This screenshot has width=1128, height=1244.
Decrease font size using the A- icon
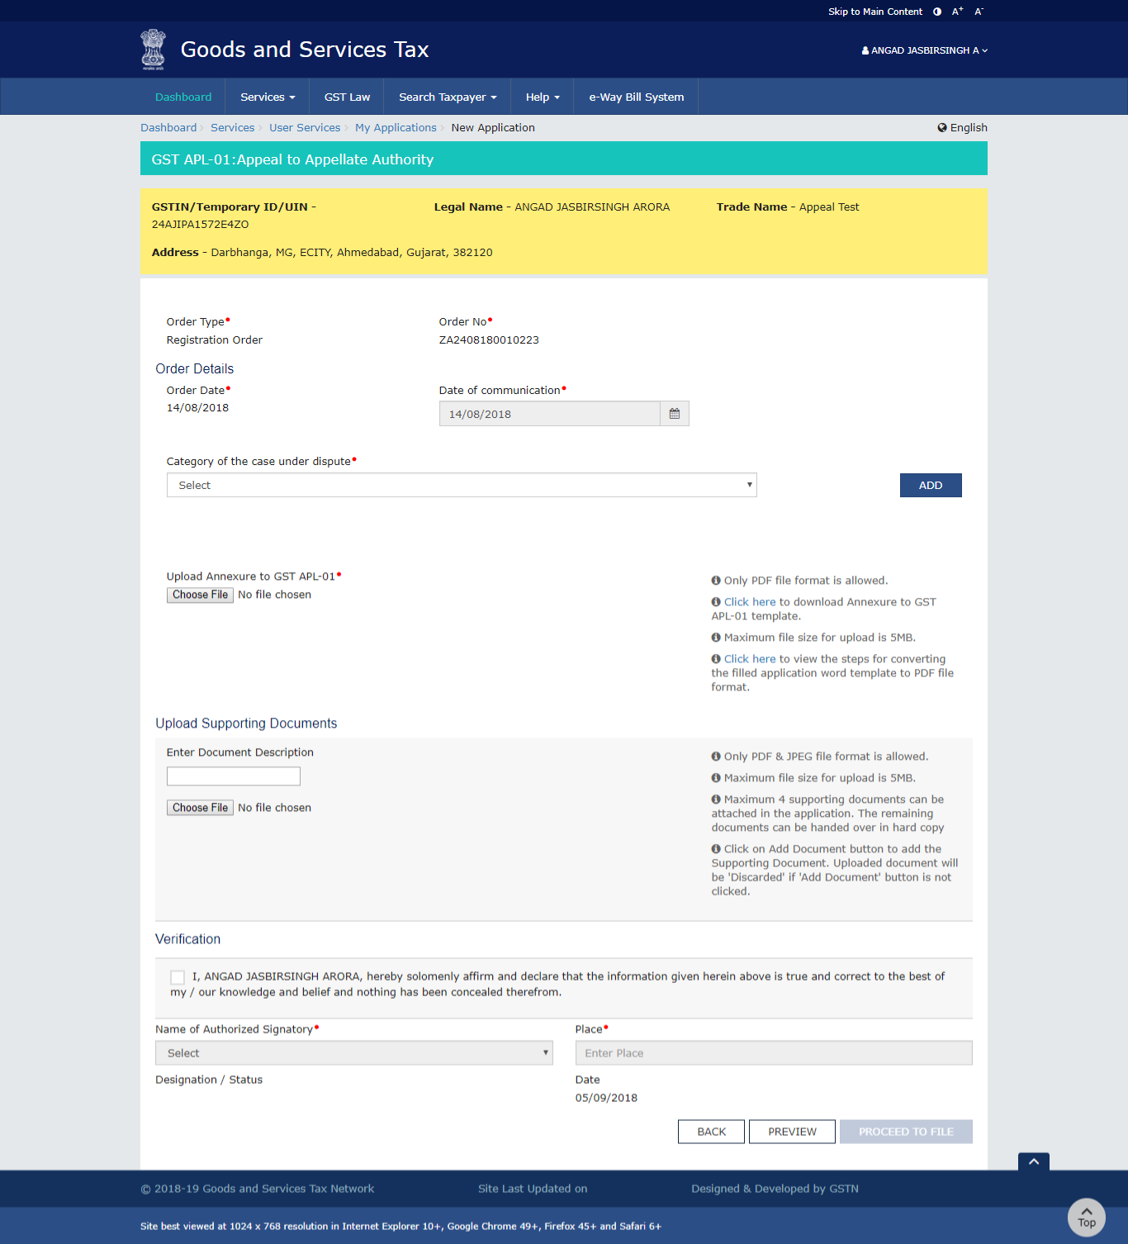pyautogui.click(x=979, y=11)
